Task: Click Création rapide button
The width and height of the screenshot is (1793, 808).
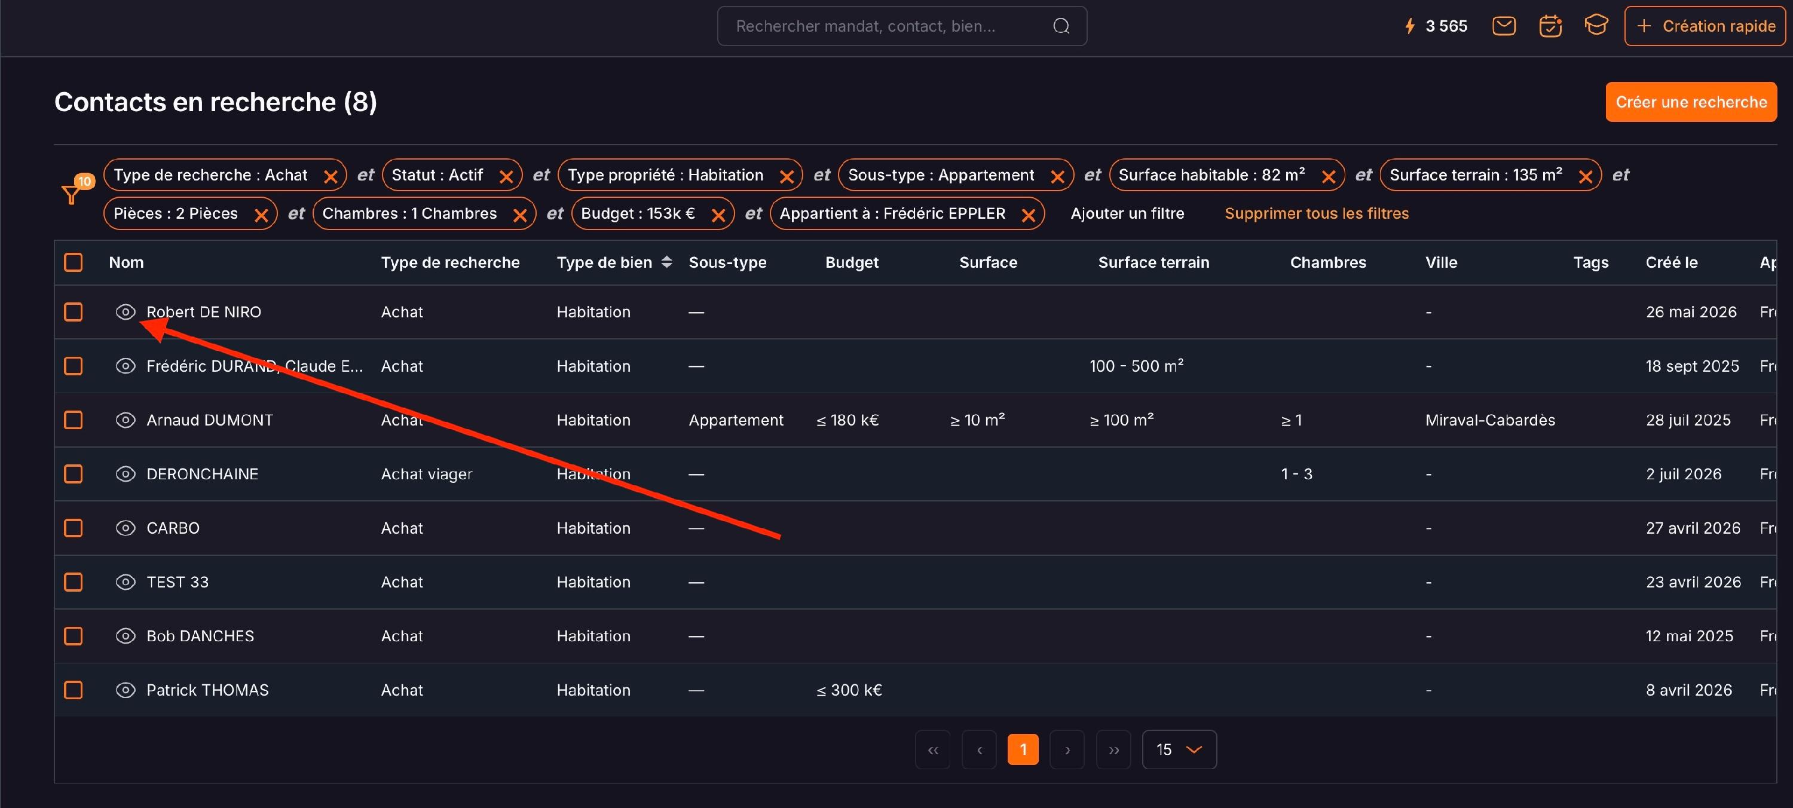Action: [x=1705, y=26]
